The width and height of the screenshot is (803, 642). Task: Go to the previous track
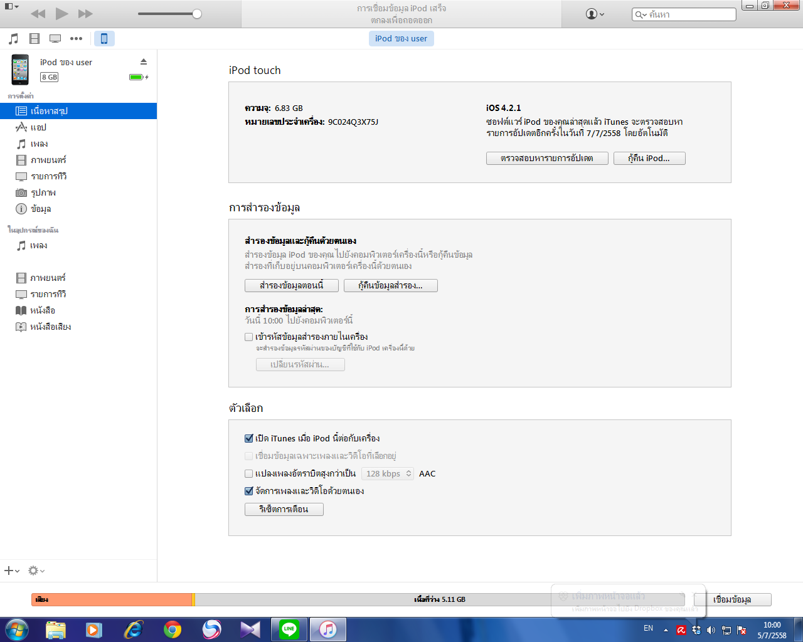point(38,14)
